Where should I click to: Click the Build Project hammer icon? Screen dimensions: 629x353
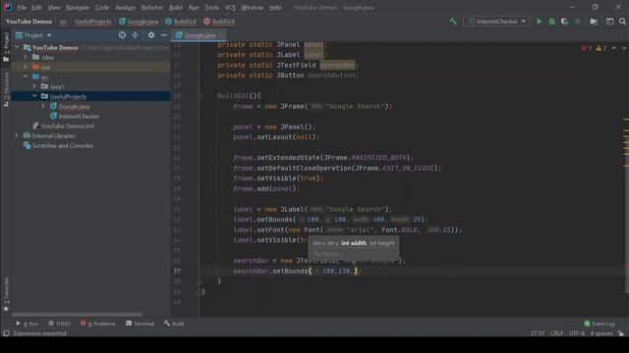pos(453,22)
